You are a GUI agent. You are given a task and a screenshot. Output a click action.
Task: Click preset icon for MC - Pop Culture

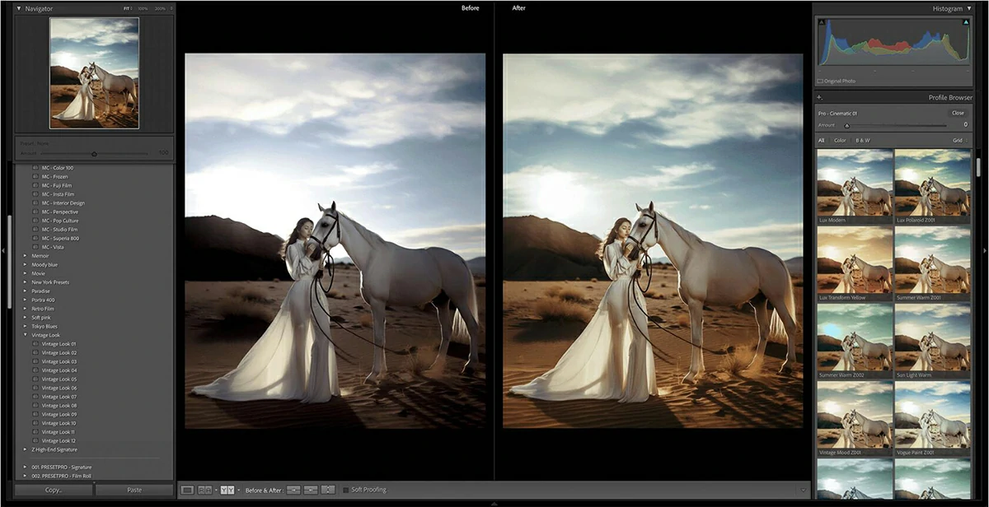35,221
